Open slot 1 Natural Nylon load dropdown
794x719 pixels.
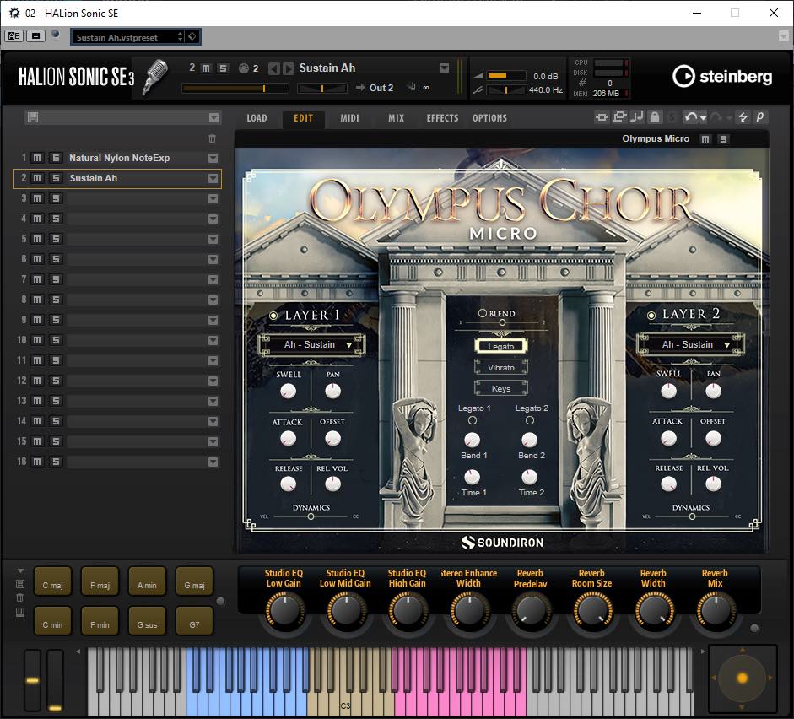[213, 158]
